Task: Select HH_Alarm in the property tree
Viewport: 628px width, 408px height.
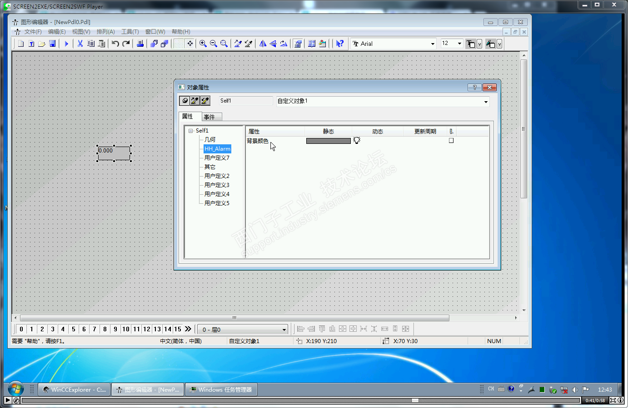Action: 217,149
